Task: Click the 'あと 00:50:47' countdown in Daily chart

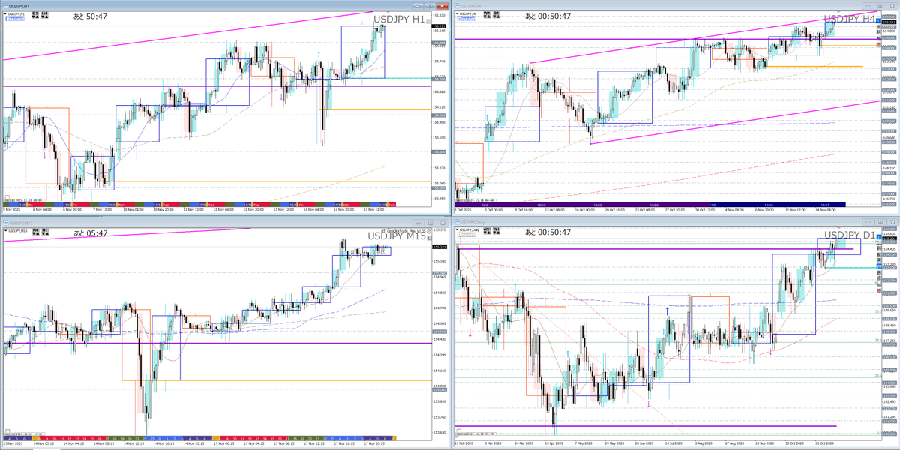Action: (x=547, y=232)
